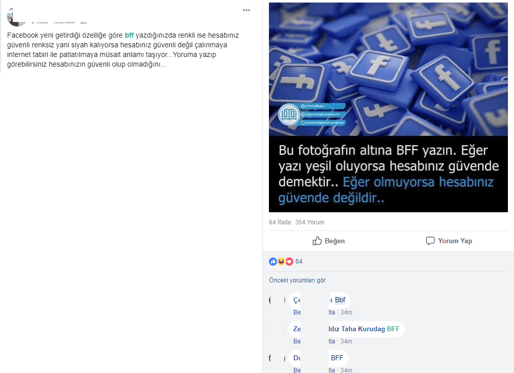Click the reaction count 64 beside emojis

[298, 262]
